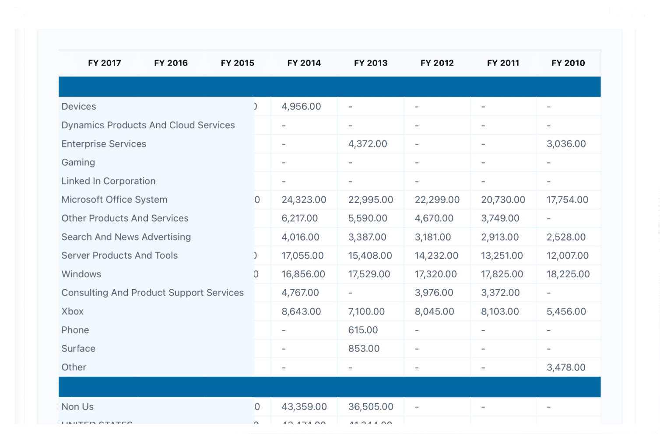The image size is (660, 434).
Task: Click Enterprise Services value 4,372.00
Action: [x=368, y=144]
